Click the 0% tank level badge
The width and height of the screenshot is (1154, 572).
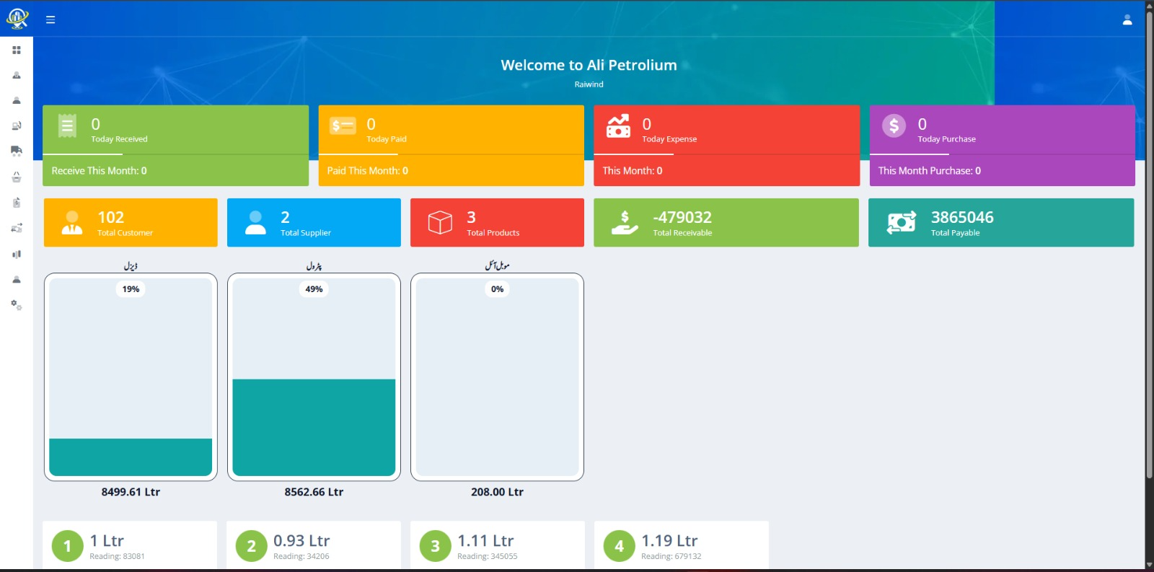497,289
